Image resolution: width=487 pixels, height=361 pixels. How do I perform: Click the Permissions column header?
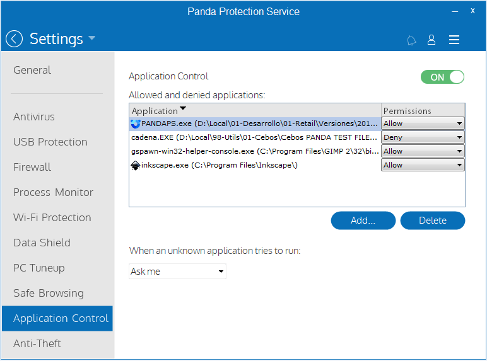pos(423,110)
